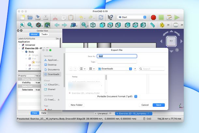Expand the Unnamed document tree node

19,45
